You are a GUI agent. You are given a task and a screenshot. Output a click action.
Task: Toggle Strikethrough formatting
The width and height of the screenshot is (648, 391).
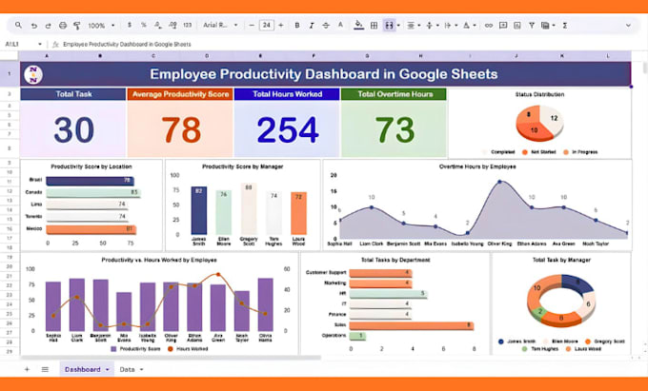(x=326, y=25)
